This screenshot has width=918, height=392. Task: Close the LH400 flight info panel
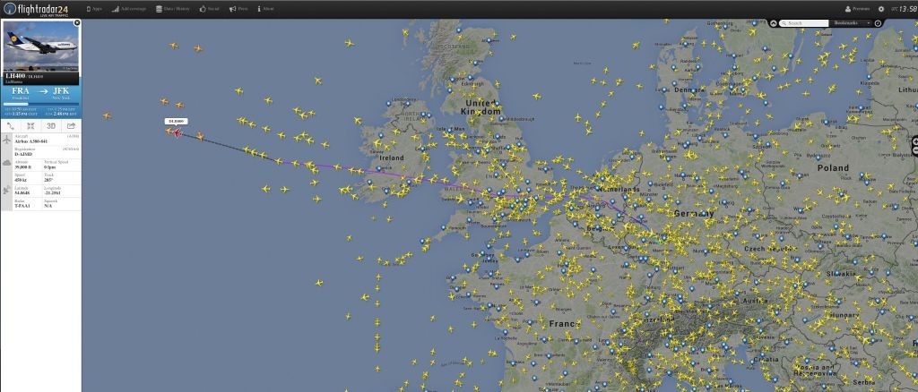click(77, 22)
